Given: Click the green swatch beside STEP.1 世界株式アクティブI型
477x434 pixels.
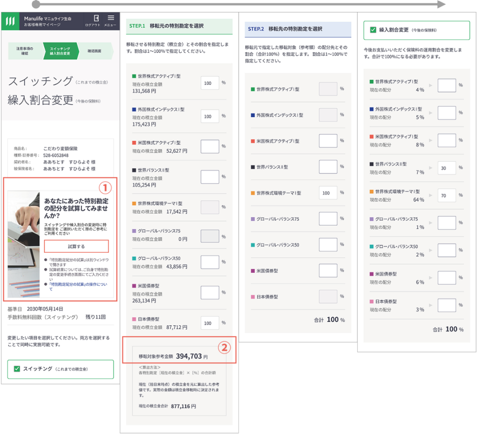Looking at the screenshot, I should tap(134, 76).
